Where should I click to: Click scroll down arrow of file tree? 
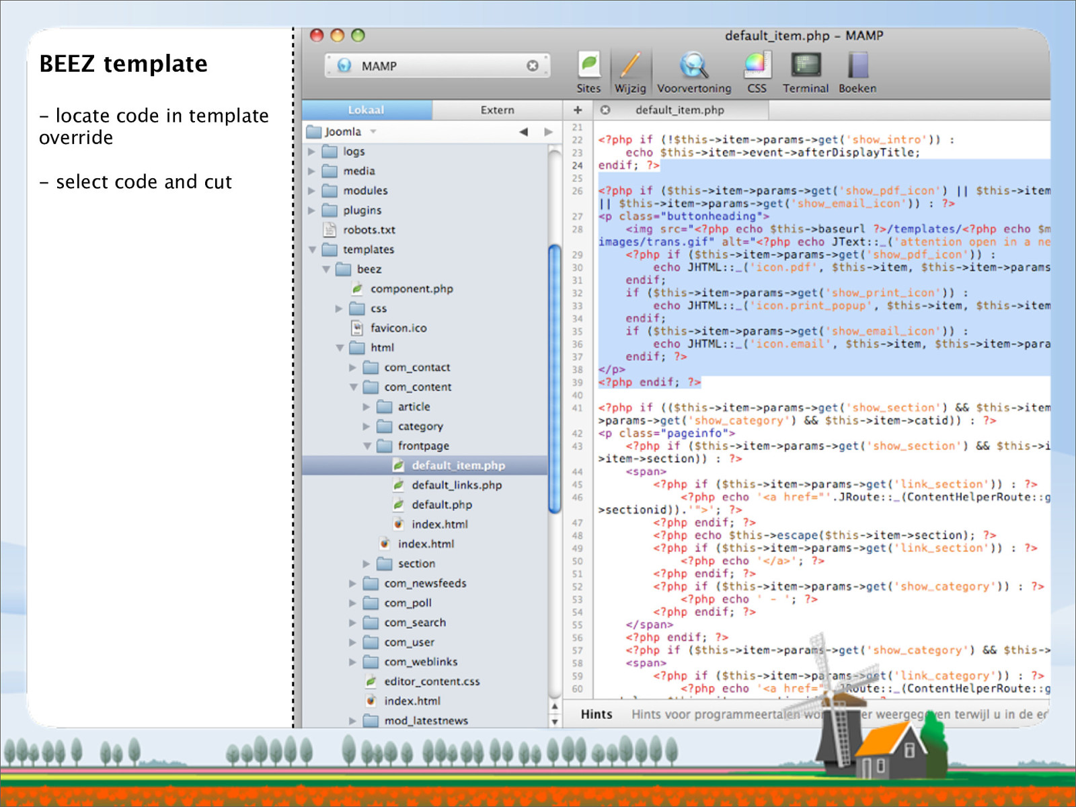coord(555,722)
